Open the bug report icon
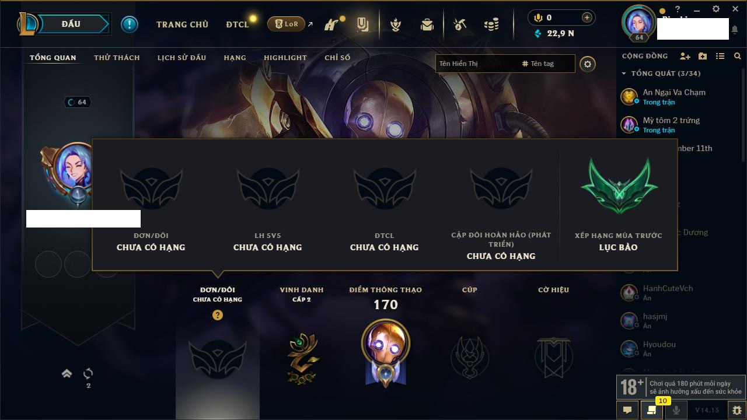 click(x=736, y=410)
